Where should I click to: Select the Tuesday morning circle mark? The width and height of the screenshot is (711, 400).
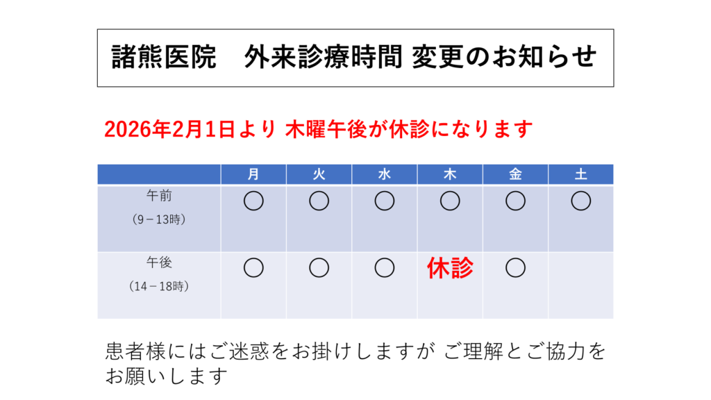(x=319, y=201)
